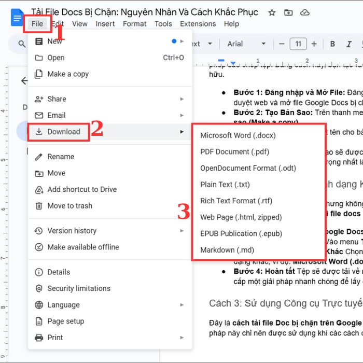Open Page setup

[110, 321]
